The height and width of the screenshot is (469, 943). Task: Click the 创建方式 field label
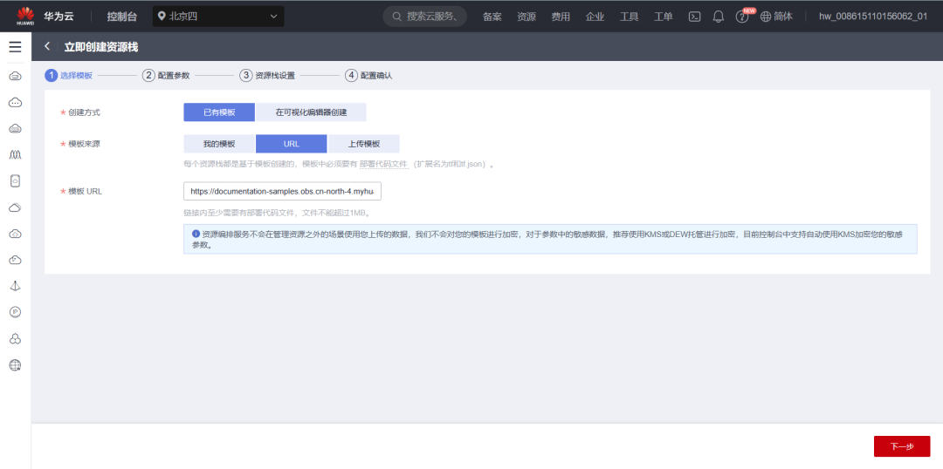click(84, 112)
